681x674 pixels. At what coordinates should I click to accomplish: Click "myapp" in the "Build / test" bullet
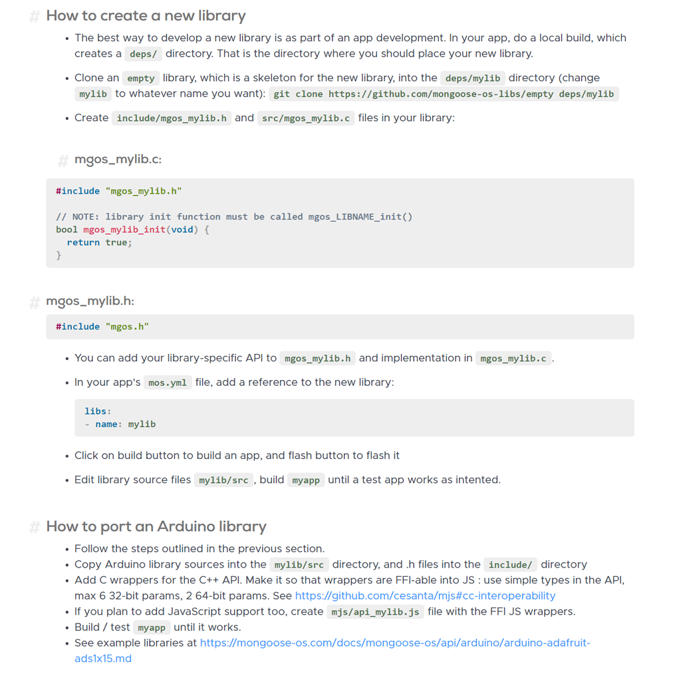coord(152,627)
